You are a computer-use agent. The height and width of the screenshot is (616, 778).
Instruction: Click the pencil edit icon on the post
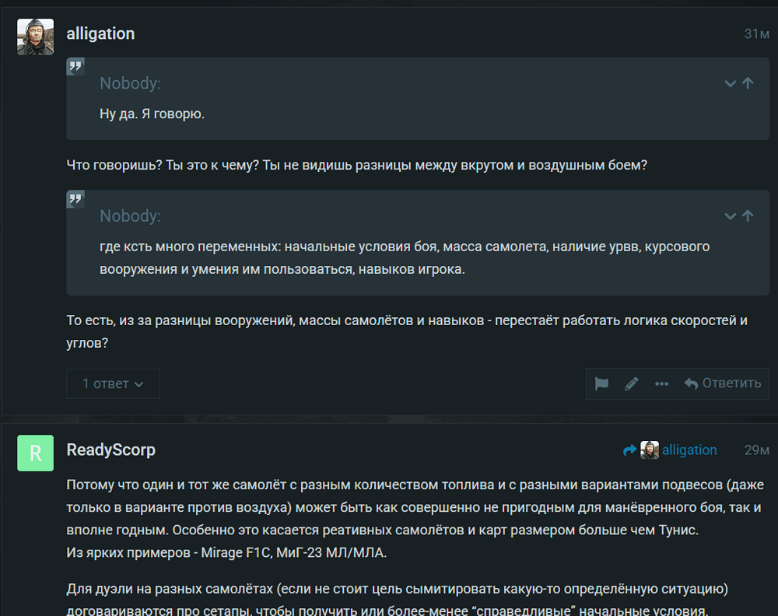pyautogui.click(x=632, y=383)
